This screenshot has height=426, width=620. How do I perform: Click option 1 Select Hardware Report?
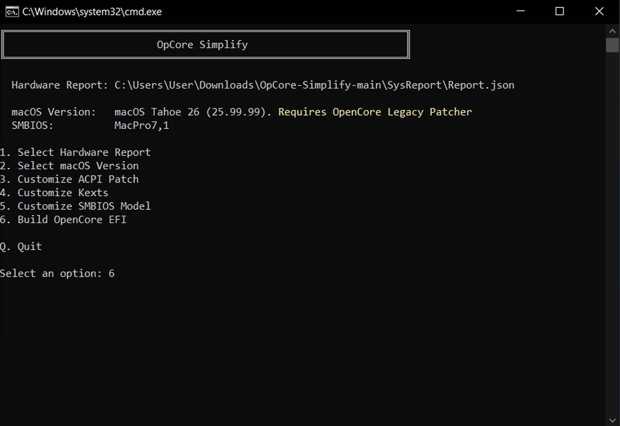coord(75,152)
